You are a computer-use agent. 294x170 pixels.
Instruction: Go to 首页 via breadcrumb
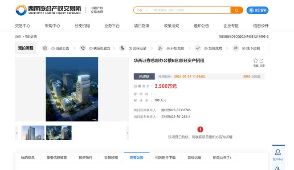[x=18, y=36]
